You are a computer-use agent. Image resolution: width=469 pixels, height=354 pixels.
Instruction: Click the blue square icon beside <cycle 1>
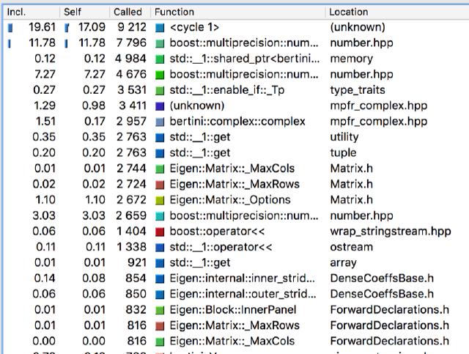[160, 28]
